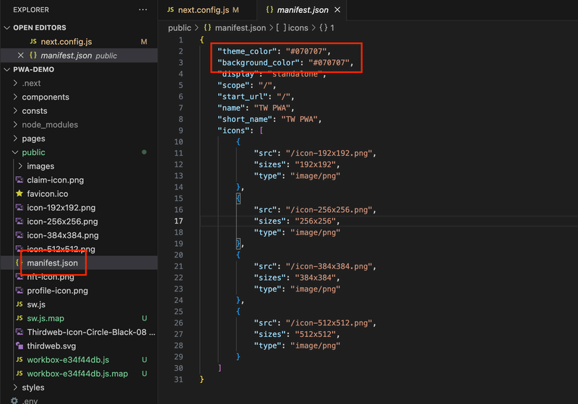Click image icon of profile-icon.png
The height and width of the screenshot is (404, 578).
[x=20, y=291]
